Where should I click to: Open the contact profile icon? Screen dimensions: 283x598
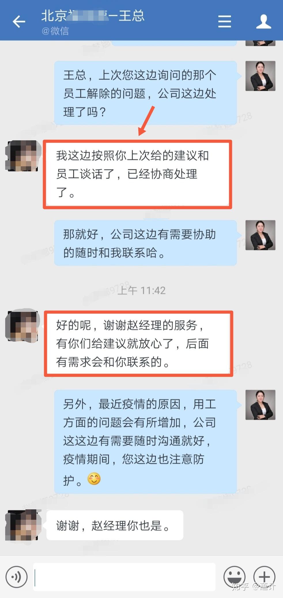(263, 21)
